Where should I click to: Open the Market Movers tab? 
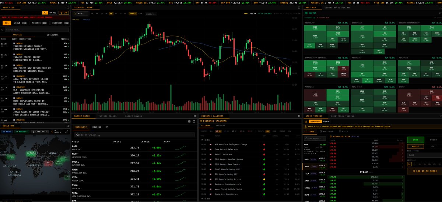click(134, 116)
